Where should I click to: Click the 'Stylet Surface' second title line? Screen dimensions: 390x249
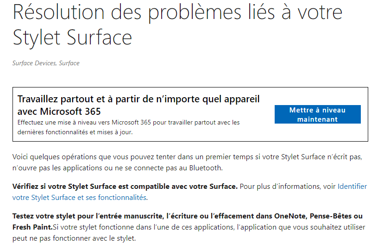(x=72, y=37)
